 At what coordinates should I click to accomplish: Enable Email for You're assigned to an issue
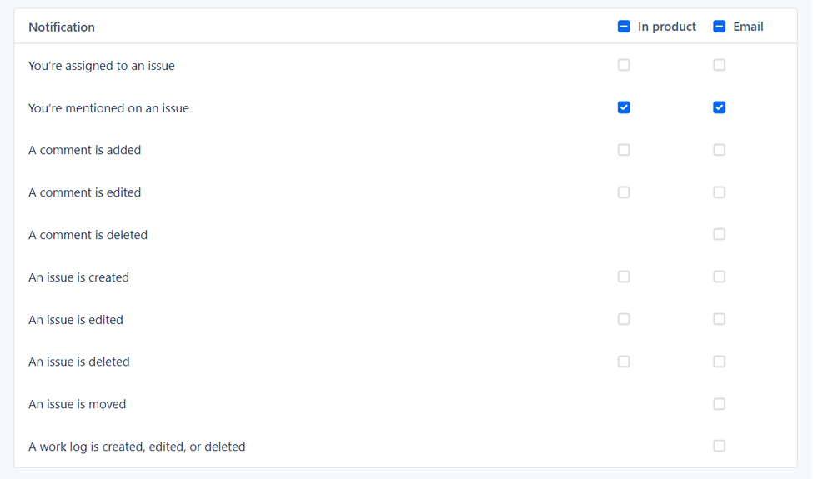pyautogui.click(x=720, y=65)
